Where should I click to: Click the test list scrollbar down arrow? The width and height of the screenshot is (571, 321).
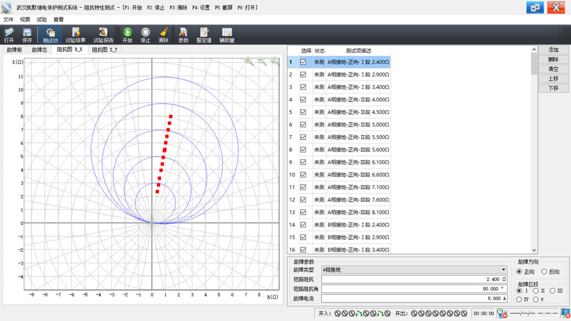click(x=534, y=250)
